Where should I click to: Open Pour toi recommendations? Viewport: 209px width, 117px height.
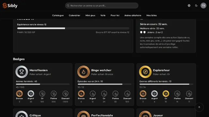click(115, 15)
